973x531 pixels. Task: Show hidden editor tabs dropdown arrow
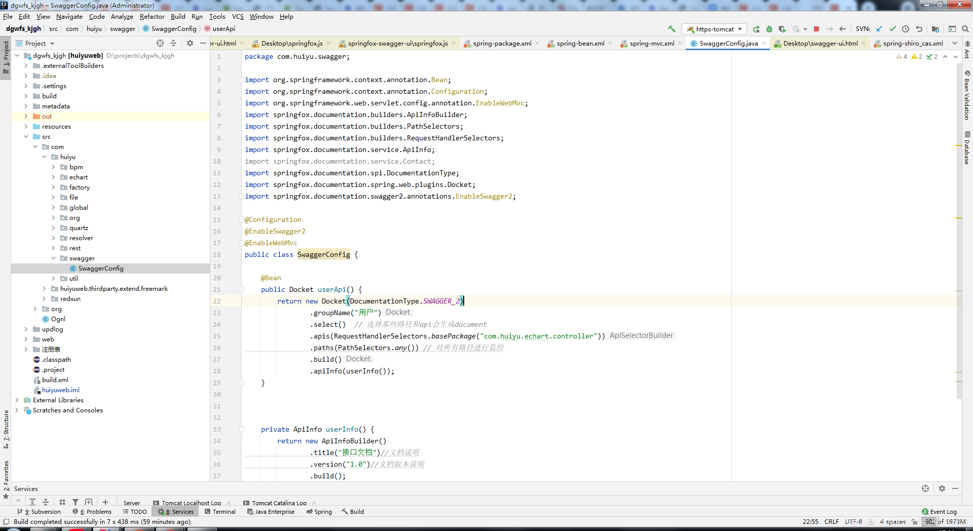tap(955, 43)
